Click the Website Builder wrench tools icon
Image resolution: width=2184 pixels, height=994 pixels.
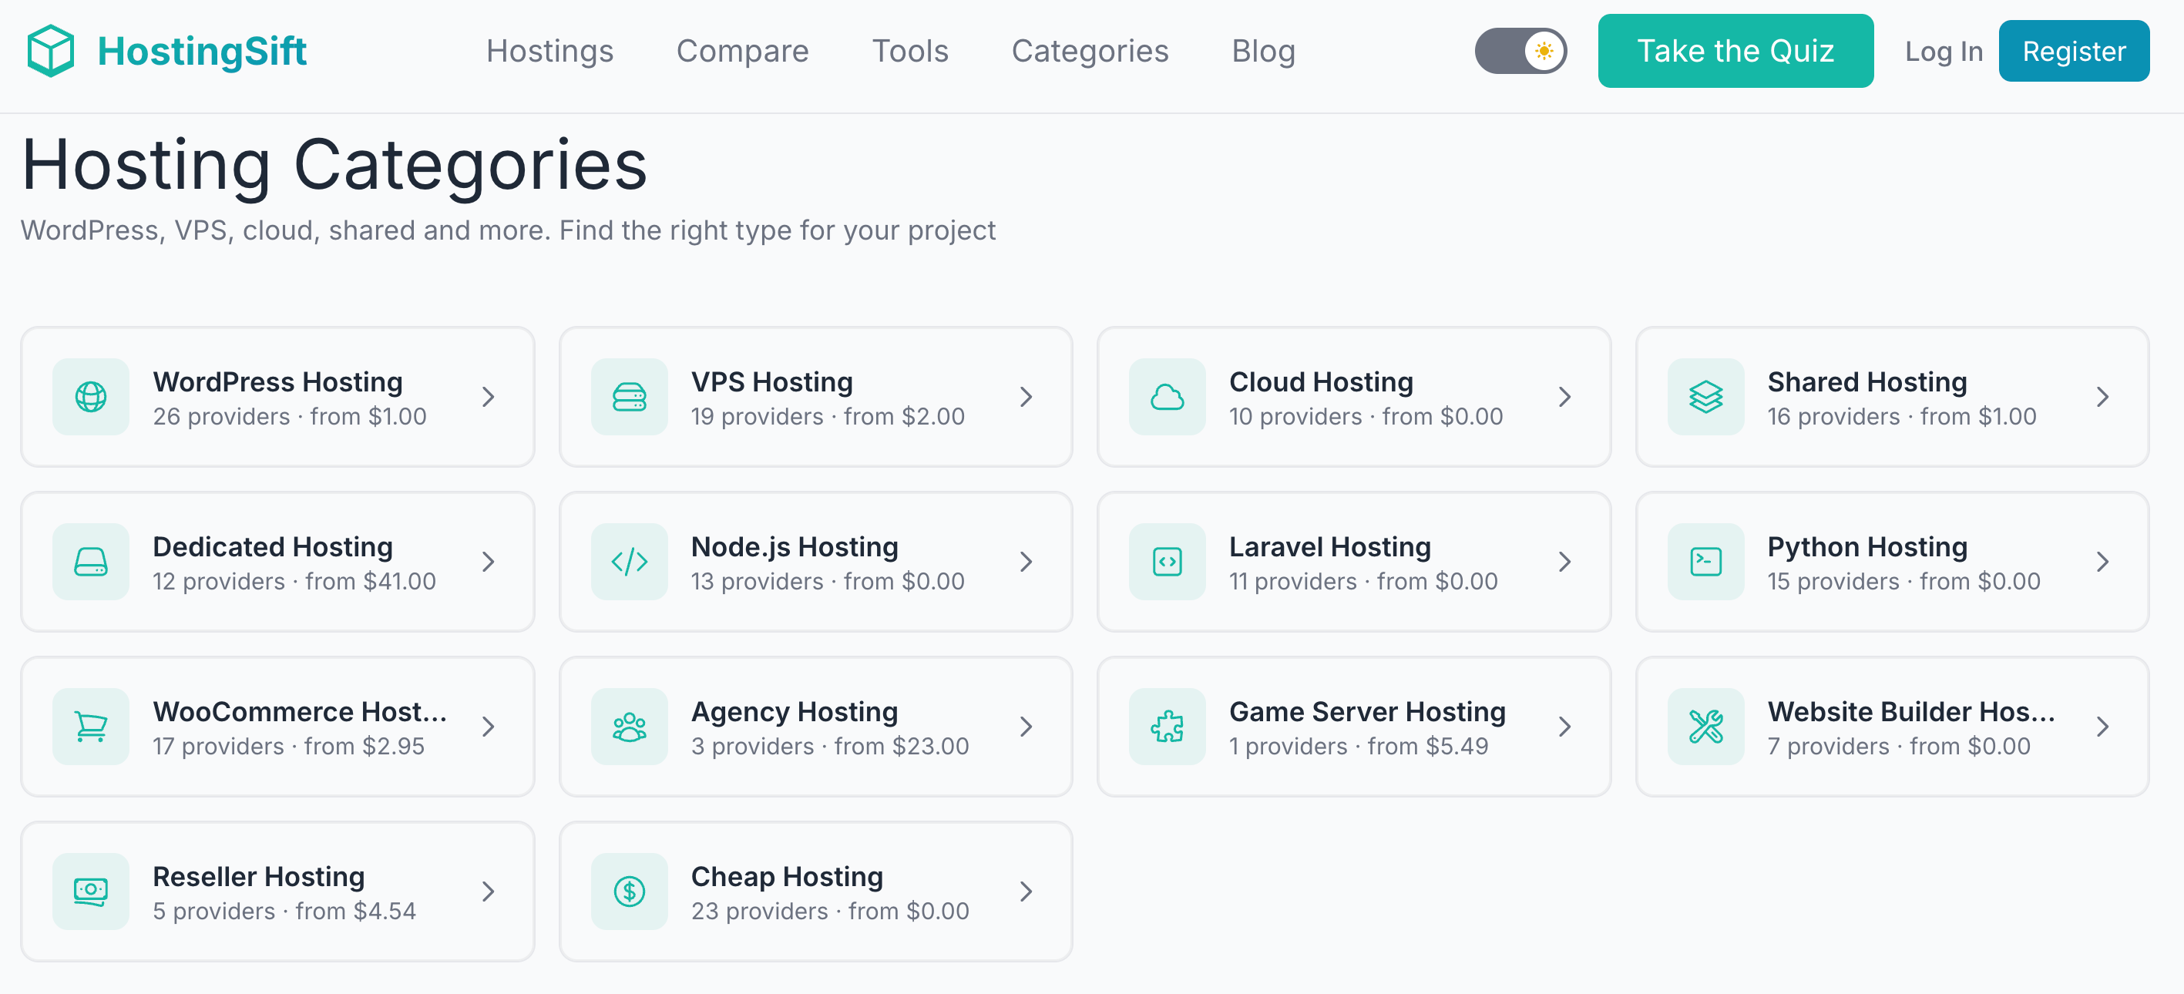tap(1705, 726)
